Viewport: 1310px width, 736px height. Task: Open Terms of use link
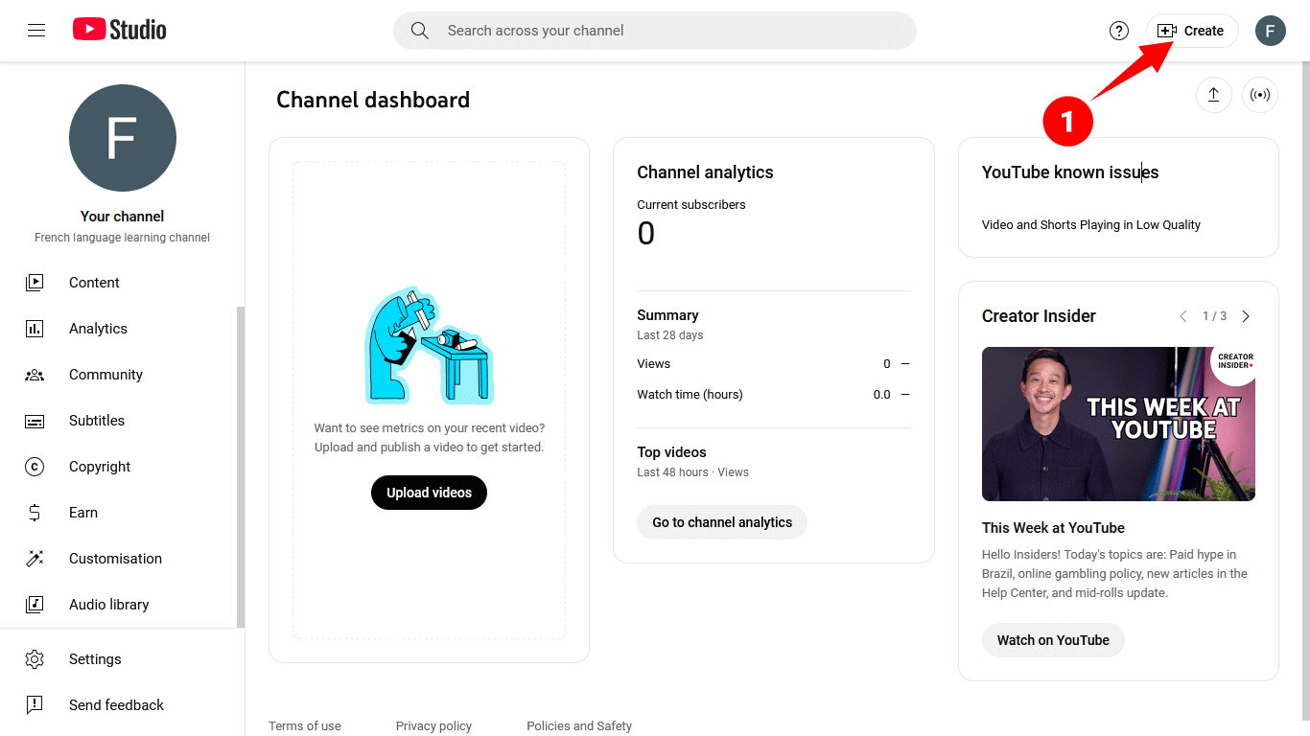pos(305,726)
